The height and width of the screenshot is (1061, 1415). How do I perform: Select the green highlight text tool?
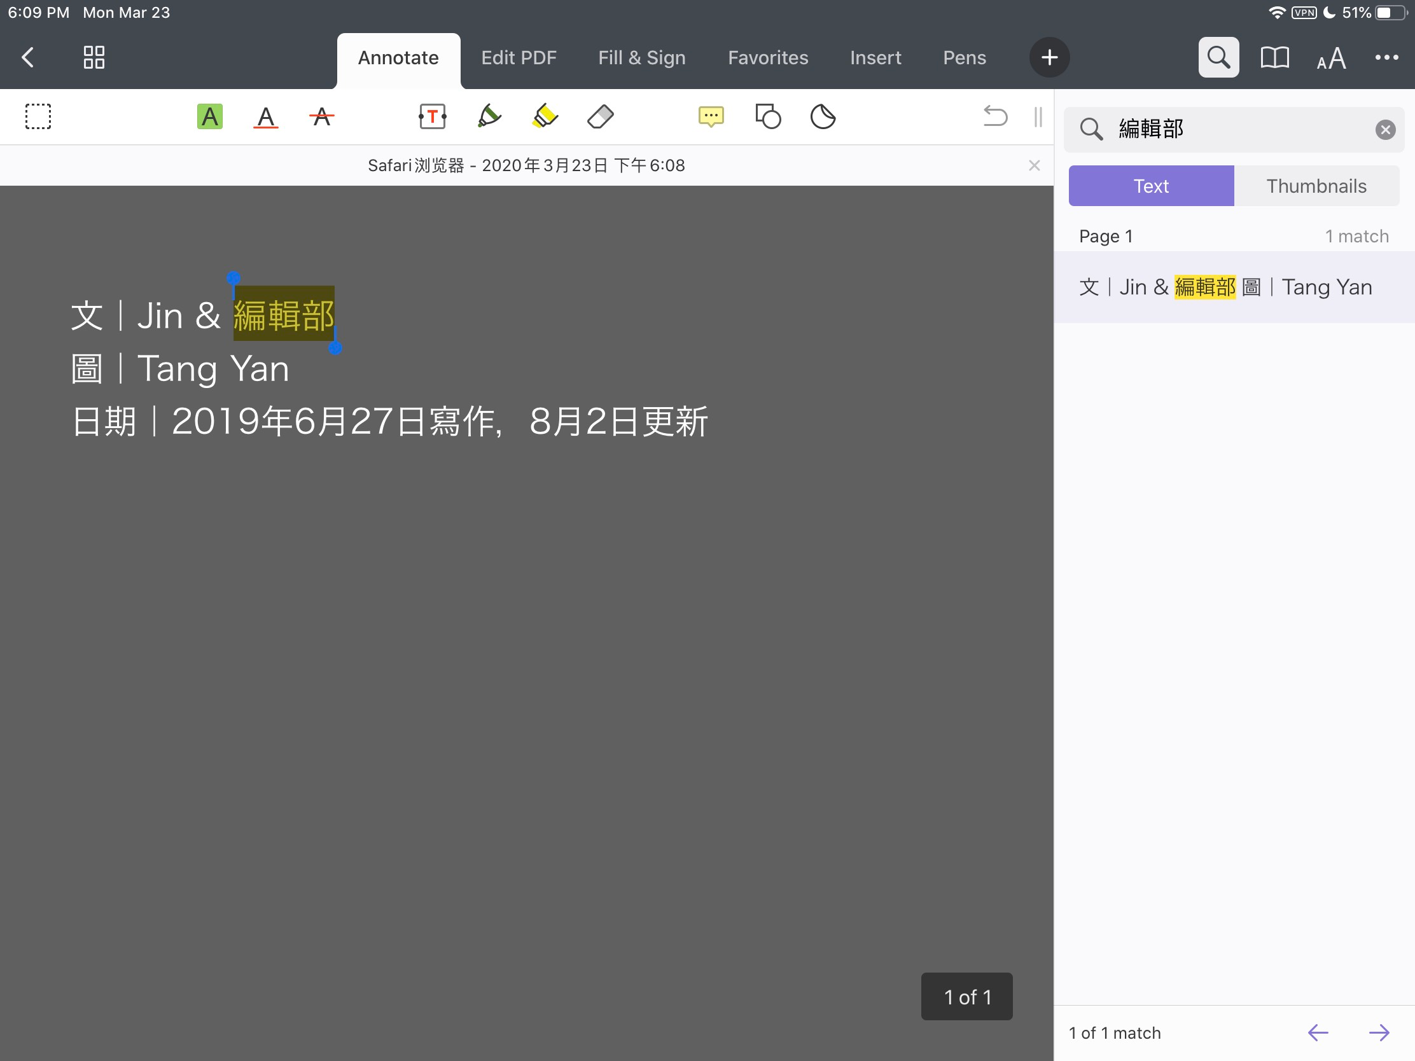coord(209,117)
